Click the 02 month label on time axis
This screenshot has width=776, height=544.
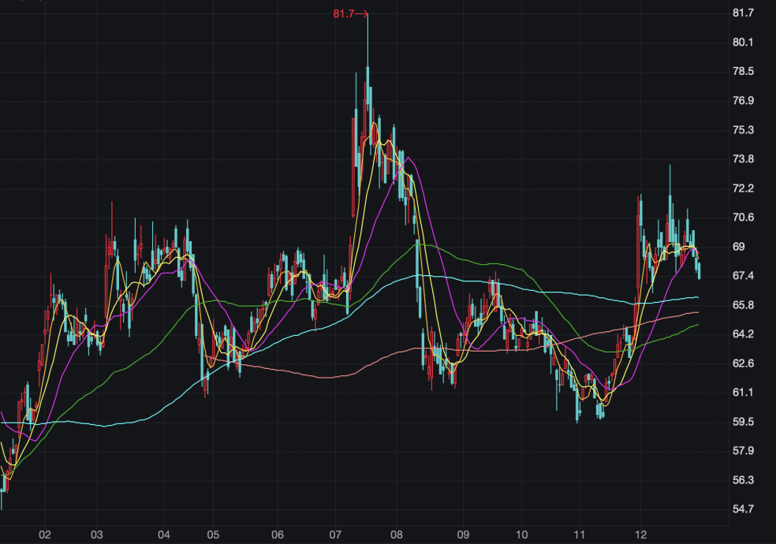click(45, 535)
